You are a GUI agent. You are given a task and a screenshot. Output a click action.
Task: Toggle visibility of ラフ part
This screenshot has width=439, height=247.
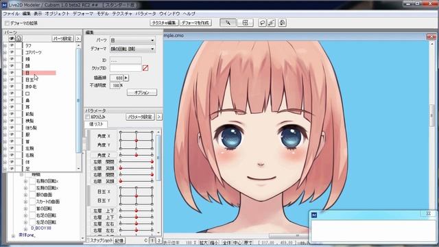(x=12, y=45)
